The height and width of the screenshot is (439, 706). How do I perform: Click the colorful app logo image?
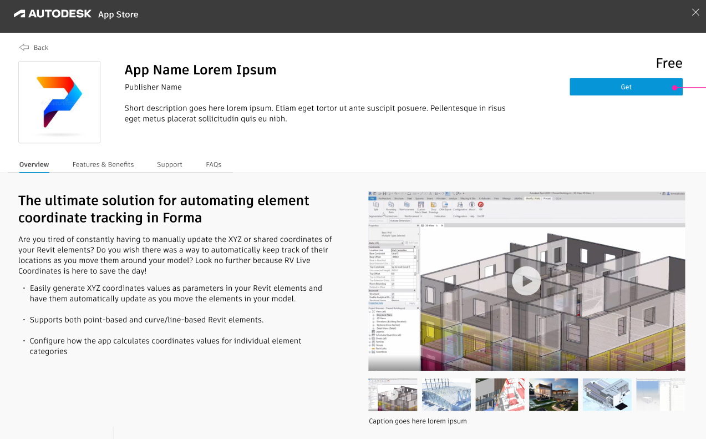coord(59,102)
